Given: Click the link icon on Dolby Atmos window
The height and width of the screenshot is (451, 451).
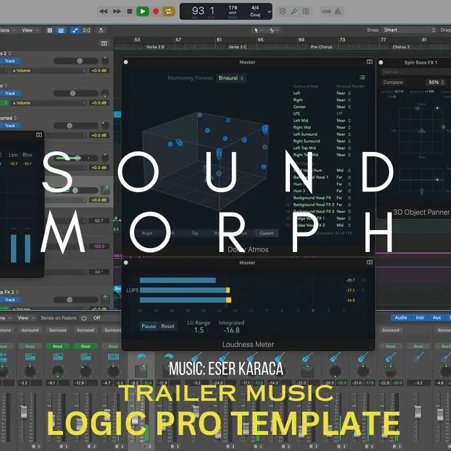Looking at the screenshot, I should point(370,62).
